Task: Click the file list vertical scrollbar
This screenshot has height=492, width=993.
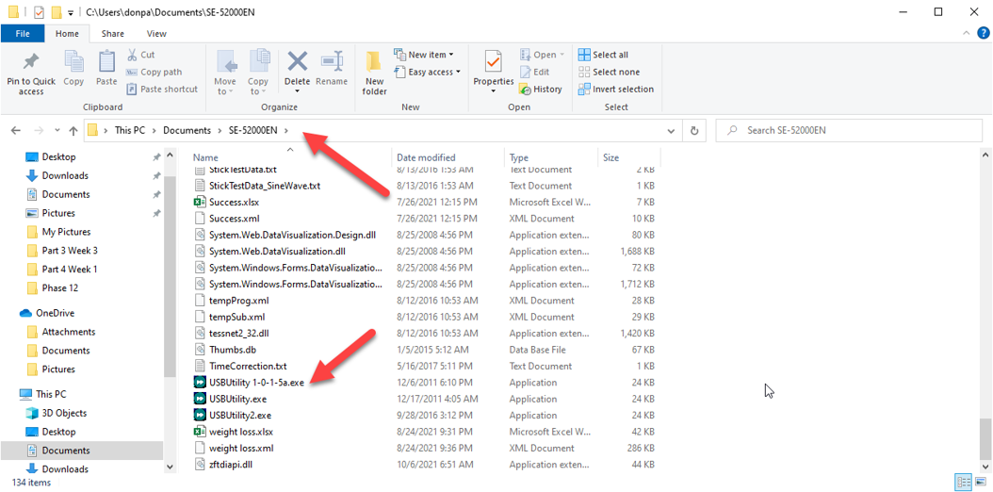Action: tap(985, 437)
